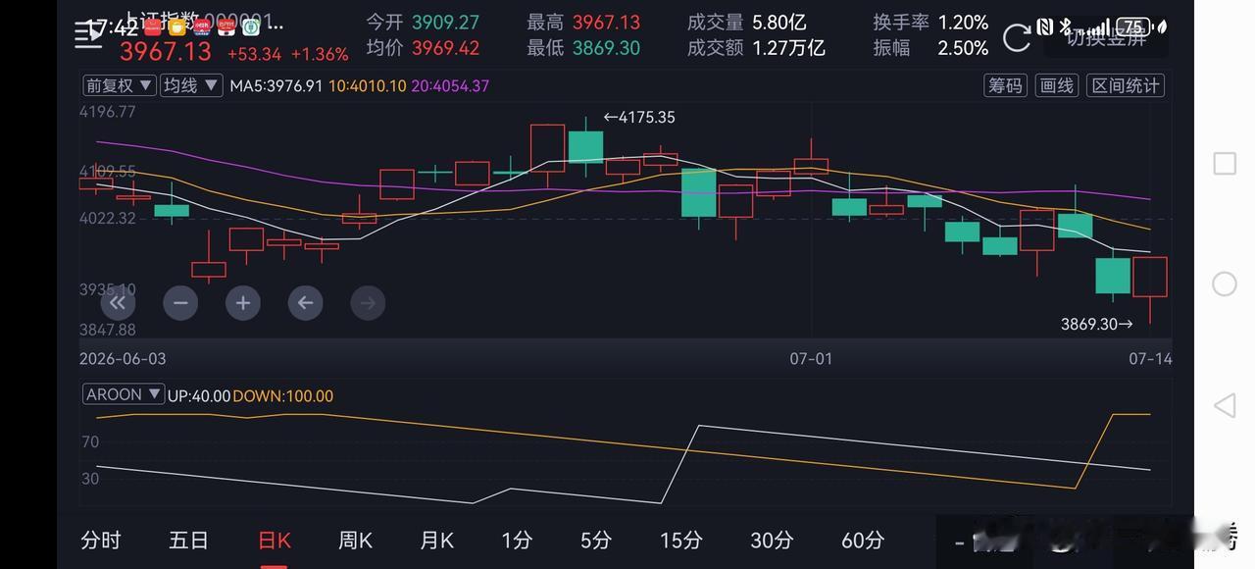This screenshot has height=569, width=1255.
Task: Select the 日K tab
Action: pyautogui.click(x=274, y=540)
